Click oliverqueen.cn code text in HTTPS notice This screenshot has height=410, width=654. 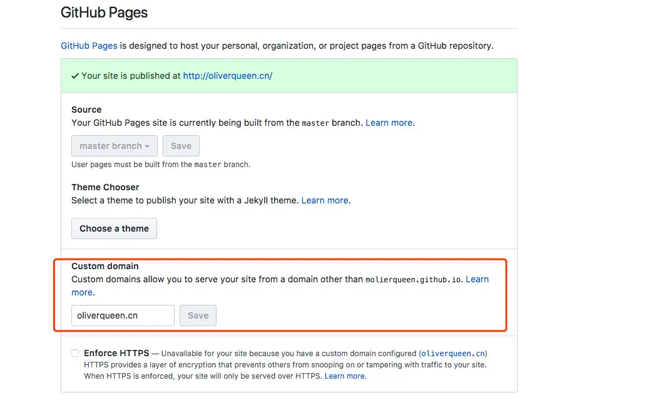pyautogui.click(x=453, y=354)
